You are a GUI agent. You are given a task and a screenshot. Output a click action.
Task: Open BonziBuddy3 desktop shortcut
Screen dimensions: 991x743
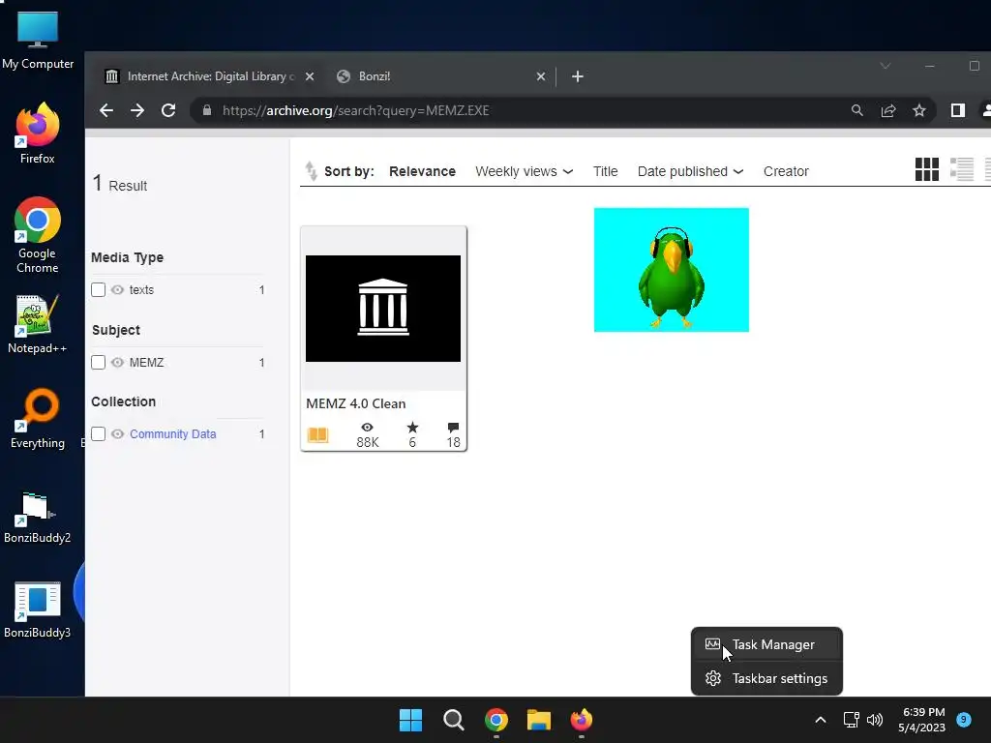coord(38,610)
